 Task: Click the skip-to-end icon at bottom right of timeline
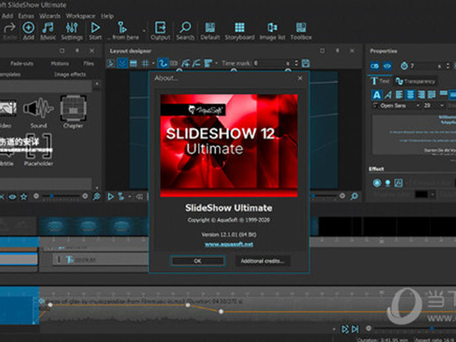[x=355, y=329]
